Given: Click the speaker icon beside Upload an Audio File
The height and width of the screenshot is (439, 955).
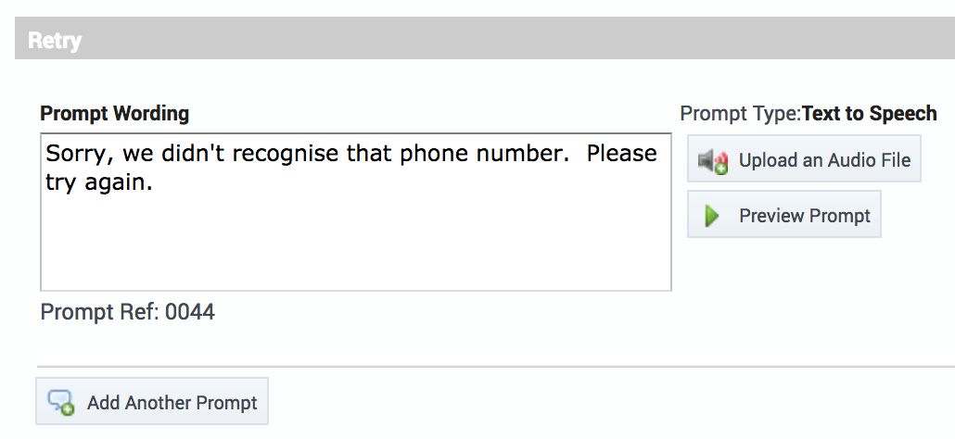Looking at the screenshot, I should click(x=713, y=161).
